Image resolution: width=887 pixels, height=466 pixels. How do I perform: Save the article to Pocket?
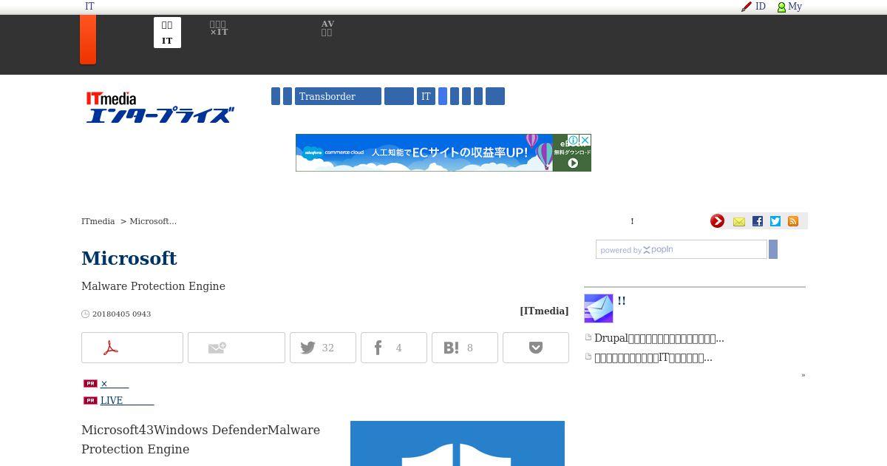(536, 348)
